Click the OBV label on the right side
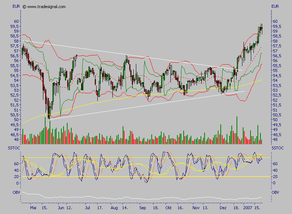This screenshot has height=214, width=292. pos(275,192)
